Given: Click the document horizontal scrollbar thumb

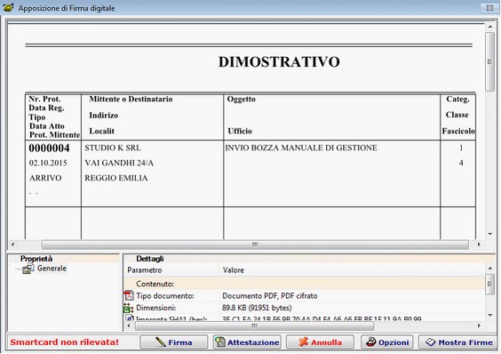Looking at the screenshot, I should 255,245.
